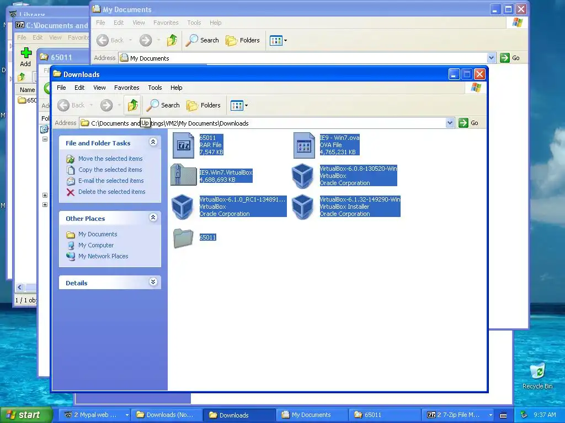Select the 65011 folder icon
This screenshot has height=423, width=565.
pyautogui.click(x=183, y=238)
